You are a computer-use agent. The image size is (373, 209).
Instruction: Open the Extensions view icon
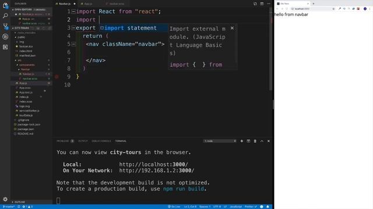pyautogui.click(x=5, y=47)
